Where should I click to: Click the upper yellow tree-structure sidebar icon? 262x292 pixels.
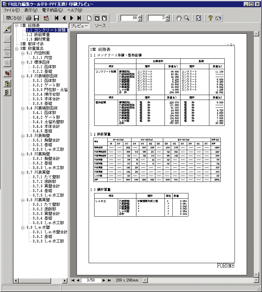[x=8, y=84]
